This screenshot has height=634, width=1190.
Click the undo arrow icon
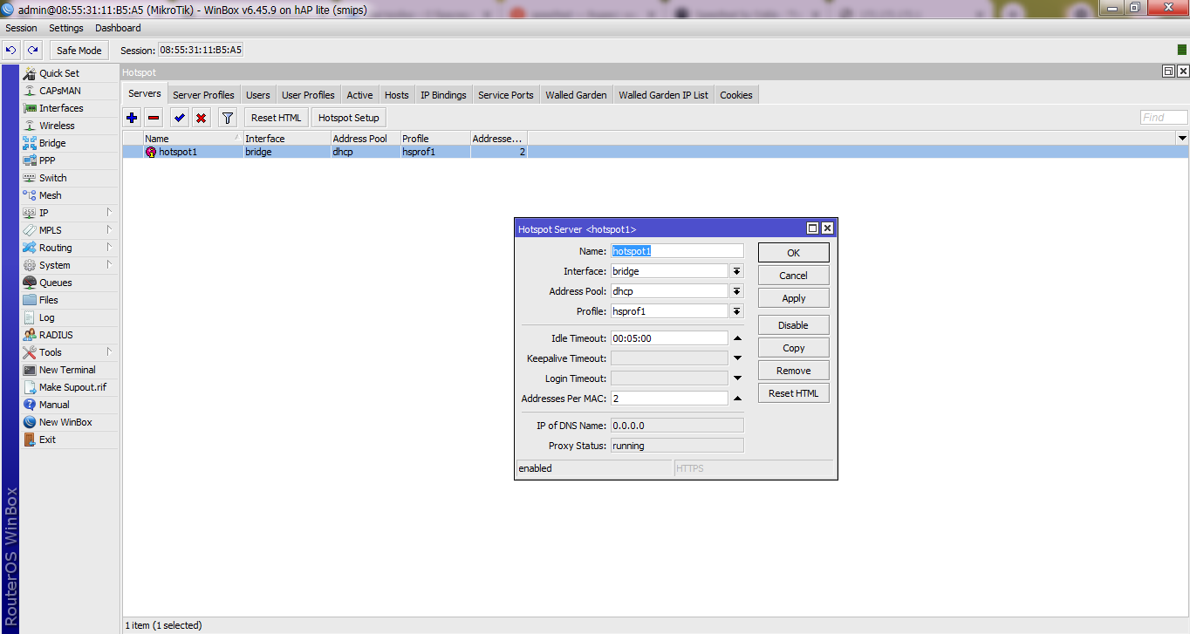pos(11,51)
